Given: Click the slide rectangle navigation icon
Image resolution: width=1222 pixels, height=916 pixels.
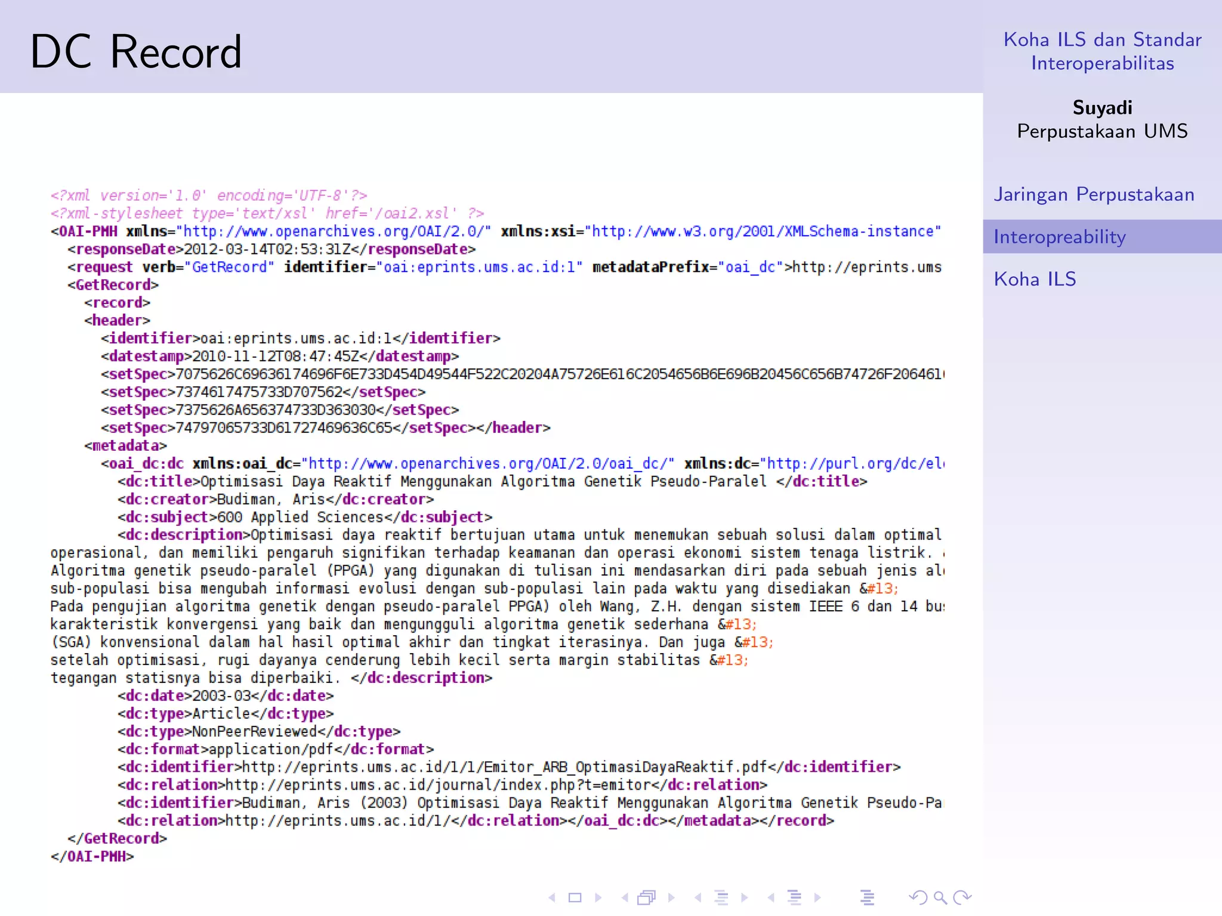Looking at the screenshot, I should pyautogui.click(x=575, y=898).
